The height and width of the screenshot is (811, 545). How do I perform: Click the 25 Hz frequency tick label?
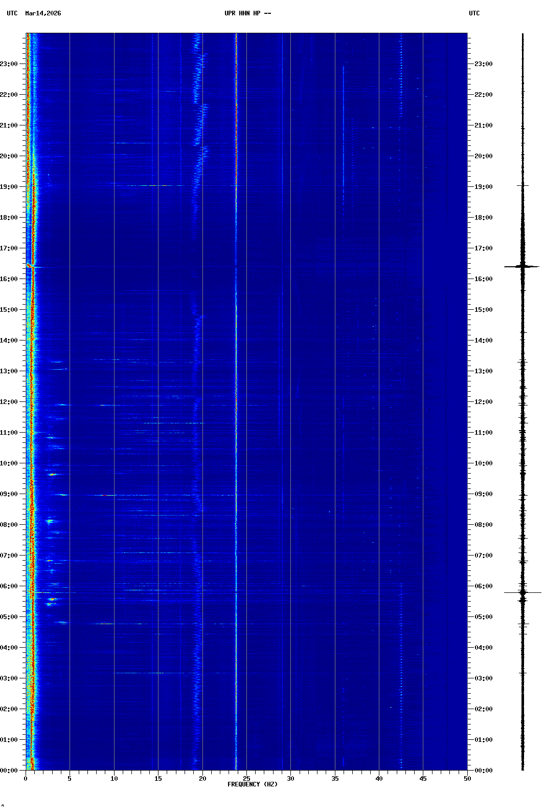246,779
